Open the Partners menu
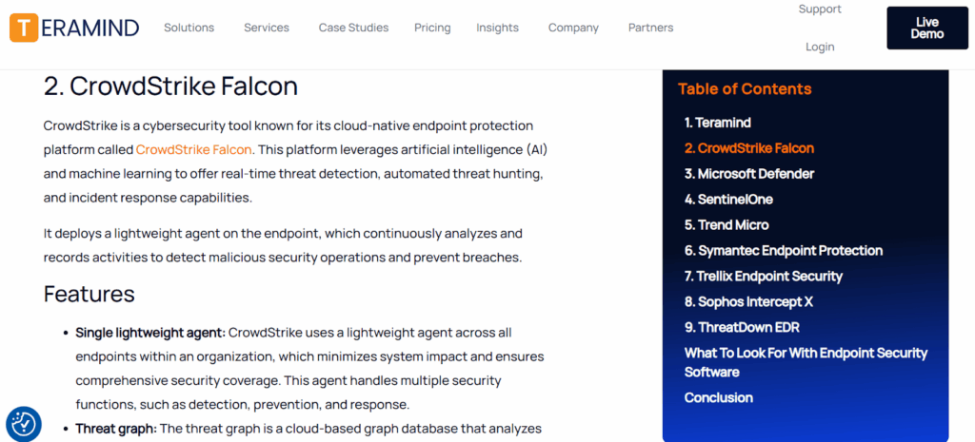Viewport: 975px width, 442px height. [650, 28]
